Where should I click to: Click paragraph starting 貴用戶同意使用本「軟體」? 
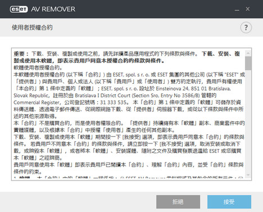tap(129, 168)
